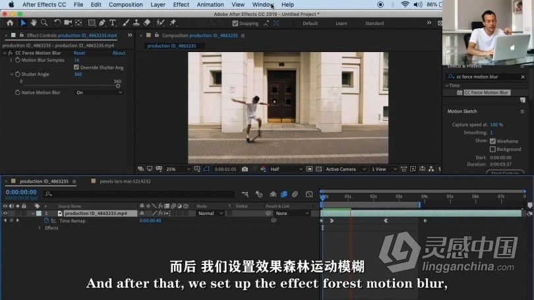Switch to the Standard workspace

coord(374,23)
